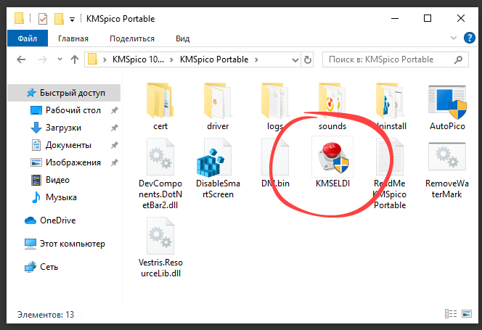Switch to the Вид ribbon tab
This screenshot has width=482, height=330.
(182, 38)
